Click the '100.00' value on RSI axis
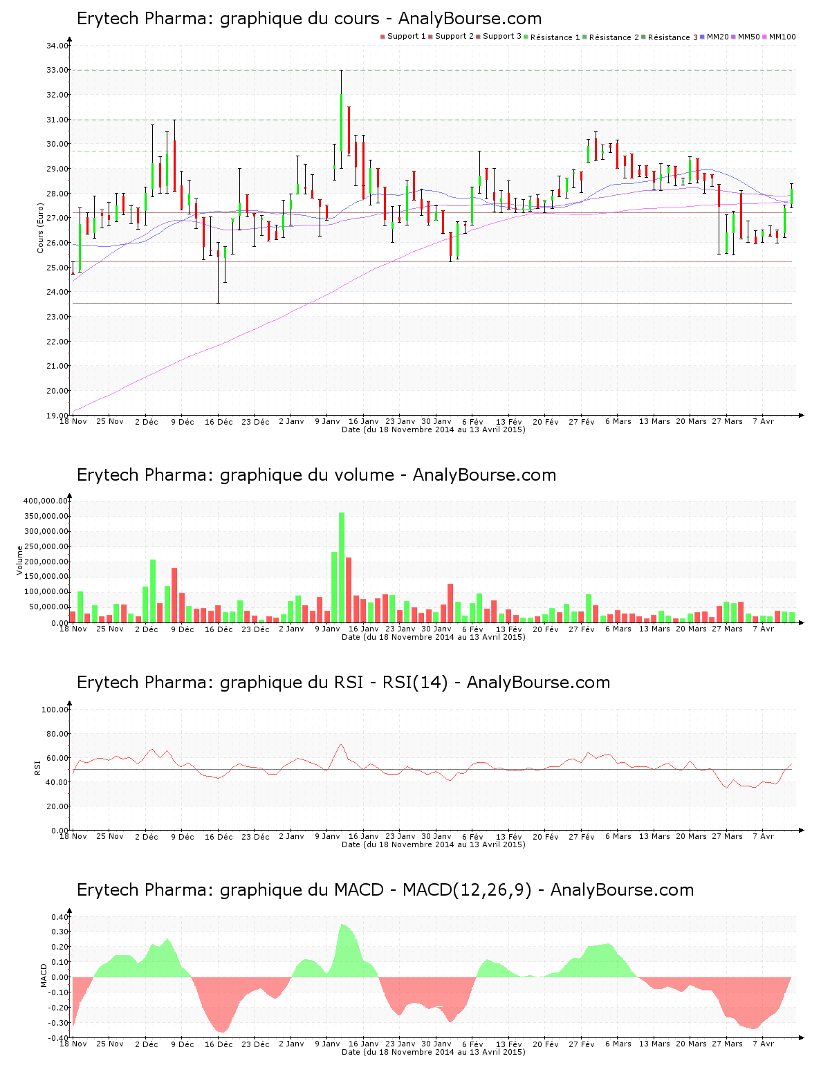The image size is (830, 1072). click(x=55, y=710)
